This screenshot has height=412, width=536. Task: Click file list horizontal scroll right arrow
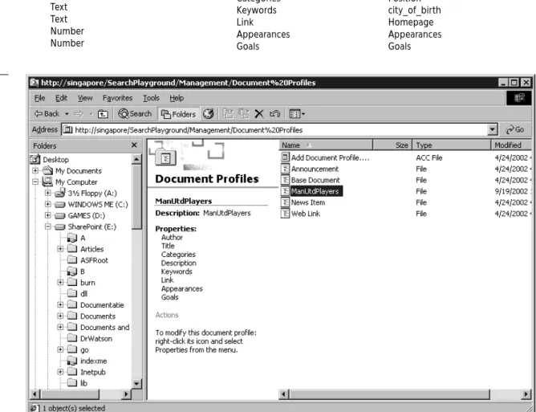pos(526,394)
